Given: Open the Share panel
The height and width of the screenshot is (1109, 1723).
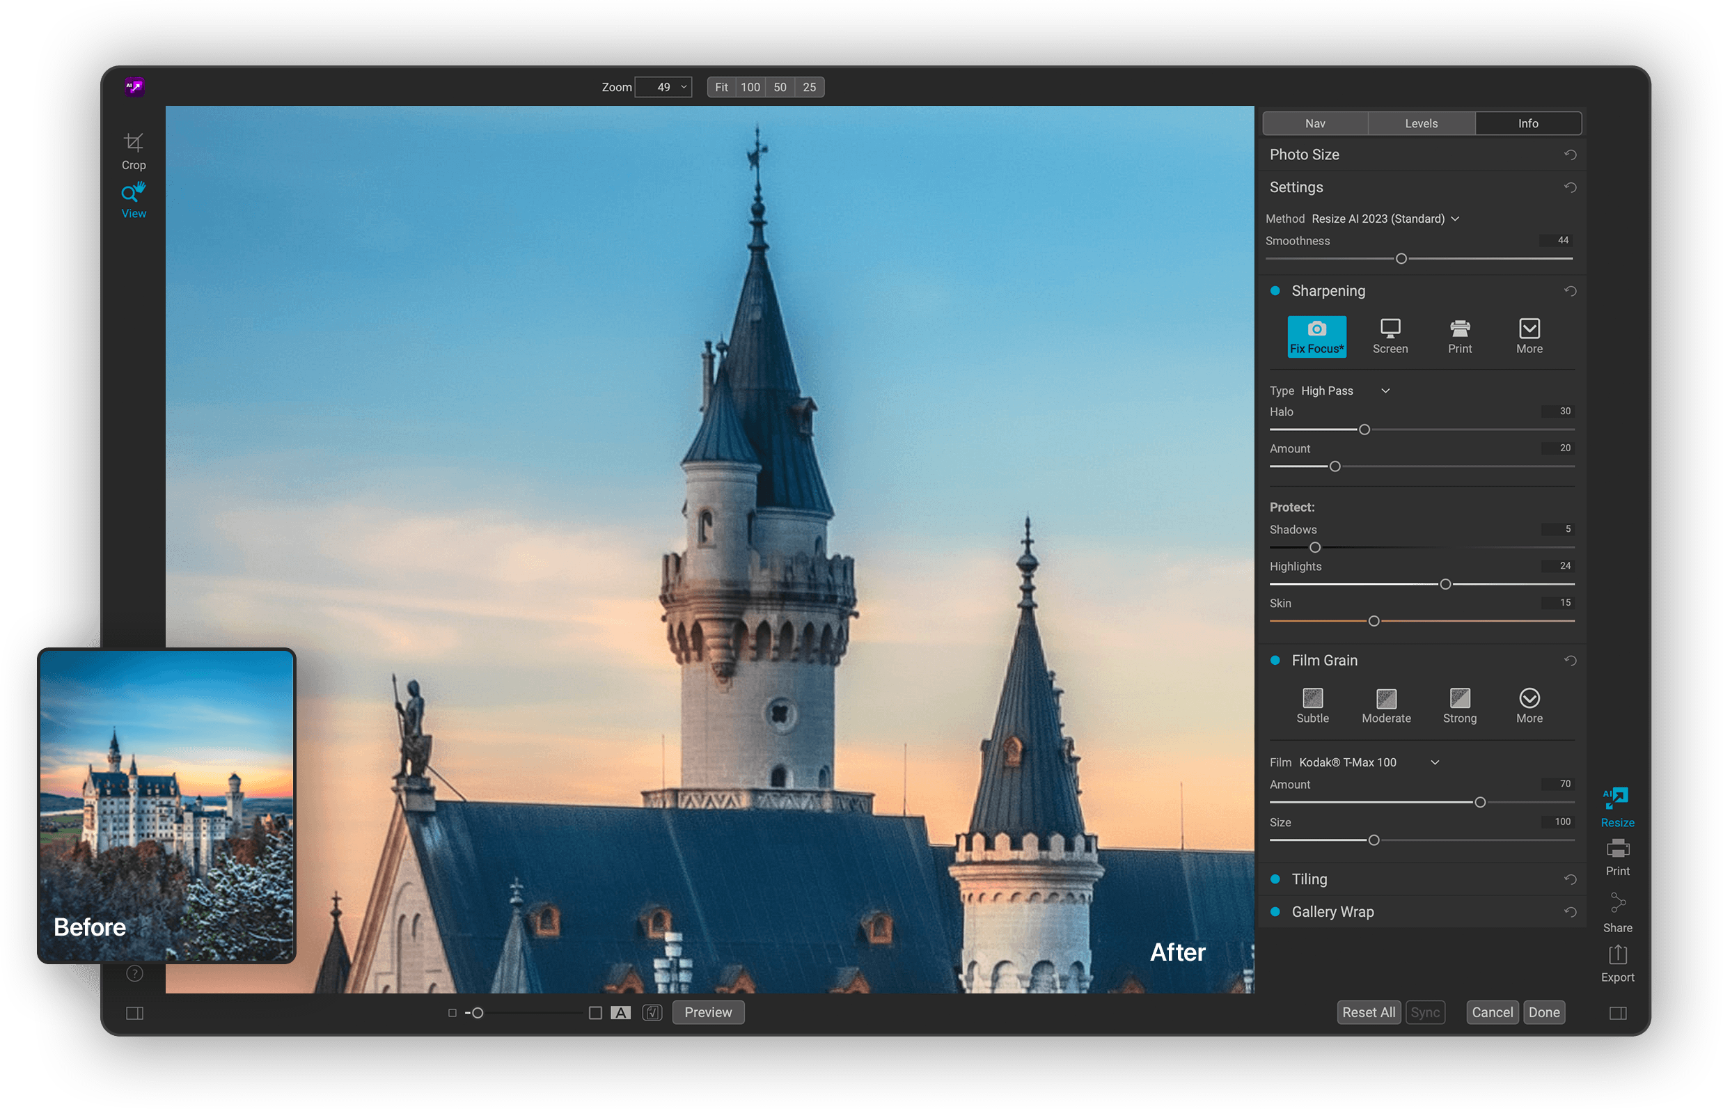Looking at the screenshot, I should click(1618, 911).
